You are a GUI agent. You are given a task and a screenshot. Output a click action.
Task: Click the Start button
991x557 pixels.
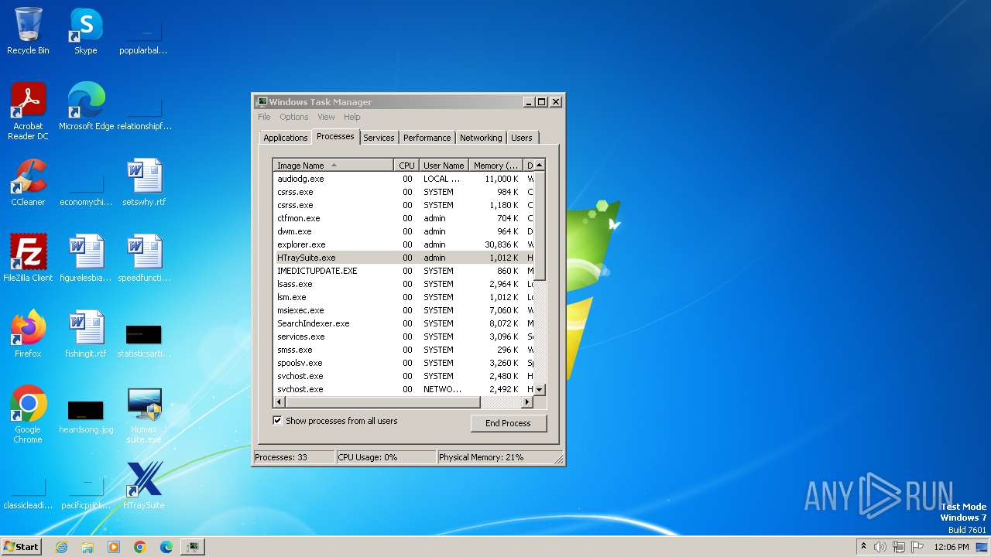(21, 546)
